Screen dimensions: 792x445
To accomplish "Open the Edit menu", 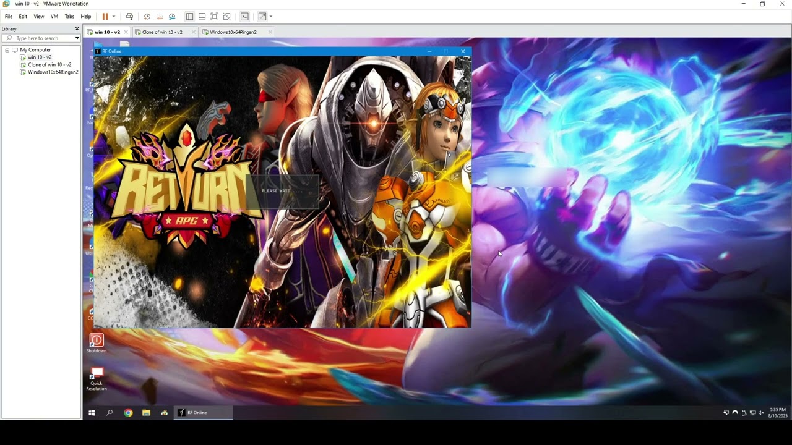I will click(23, 17).
